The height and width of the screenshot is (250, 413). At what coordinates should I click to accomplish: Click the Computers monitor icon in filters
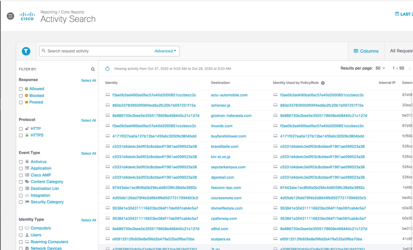coord(27,228)
